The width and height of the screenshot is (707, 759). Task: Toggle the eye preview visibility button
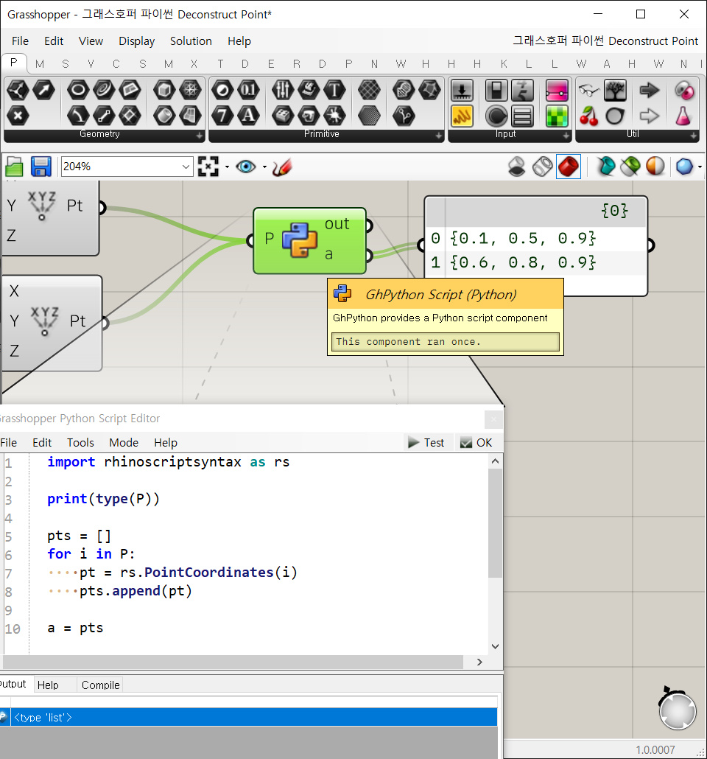click(246, 167)
